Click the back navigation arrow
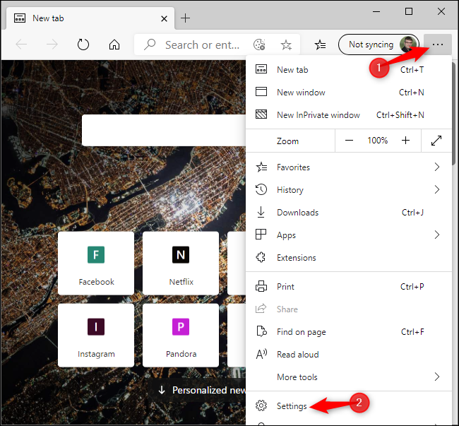Screen dimensions: 459x426 click(x=21, y=45)
